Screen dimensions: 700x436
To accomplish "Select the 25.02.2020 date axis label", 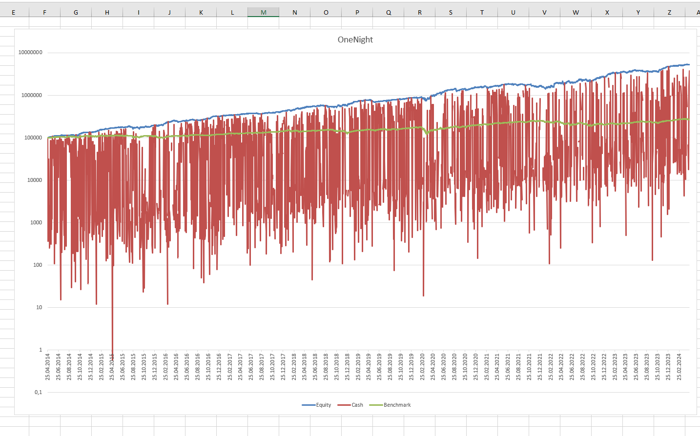I will 422,367.
